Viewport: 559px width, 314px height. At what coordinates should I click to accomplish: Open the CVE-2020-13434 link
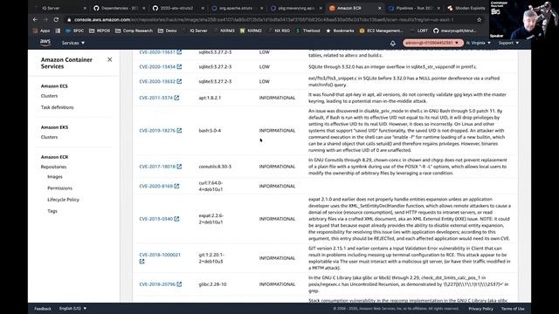157,66
